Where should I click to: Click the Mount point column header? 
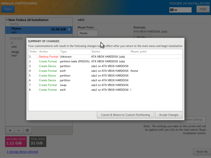click(x=156, y=52)
